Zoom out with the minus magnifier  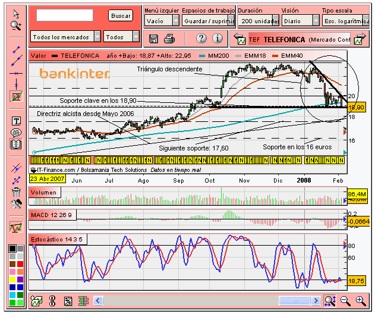pos(345,301)
